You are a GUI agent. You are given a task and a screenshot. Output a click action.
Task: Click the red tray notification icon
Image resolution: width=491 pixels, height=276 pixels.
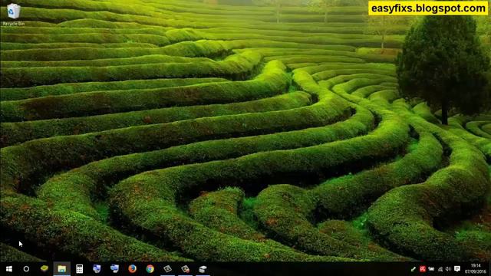pos(423,269)
